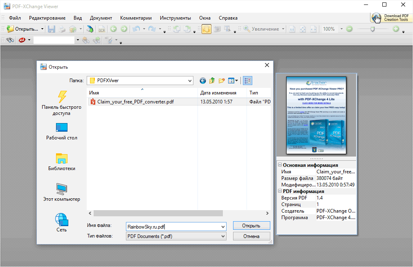Collapse the PDF информация section

(x=280, y=191)
